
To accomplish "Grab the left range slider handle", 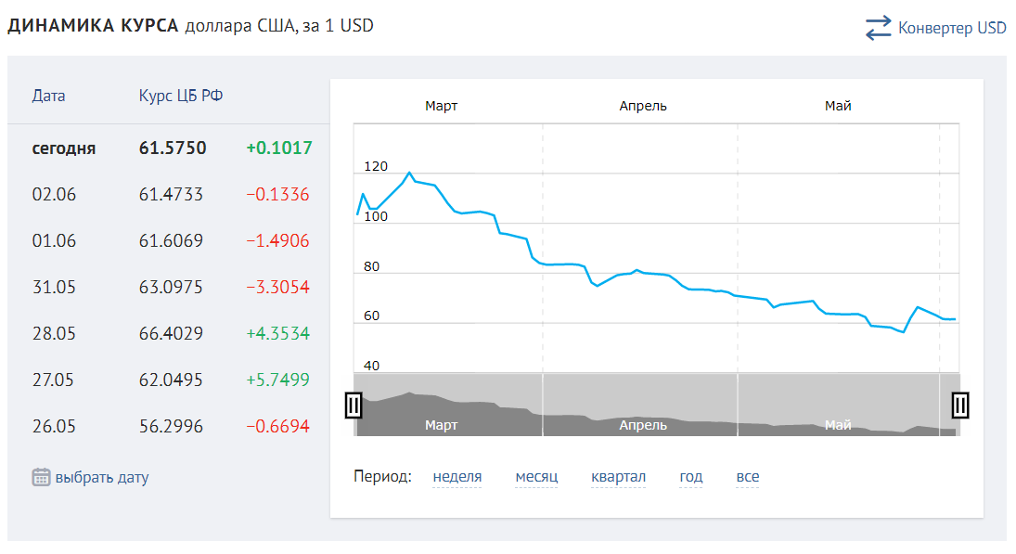I will (x=354, y=406).
